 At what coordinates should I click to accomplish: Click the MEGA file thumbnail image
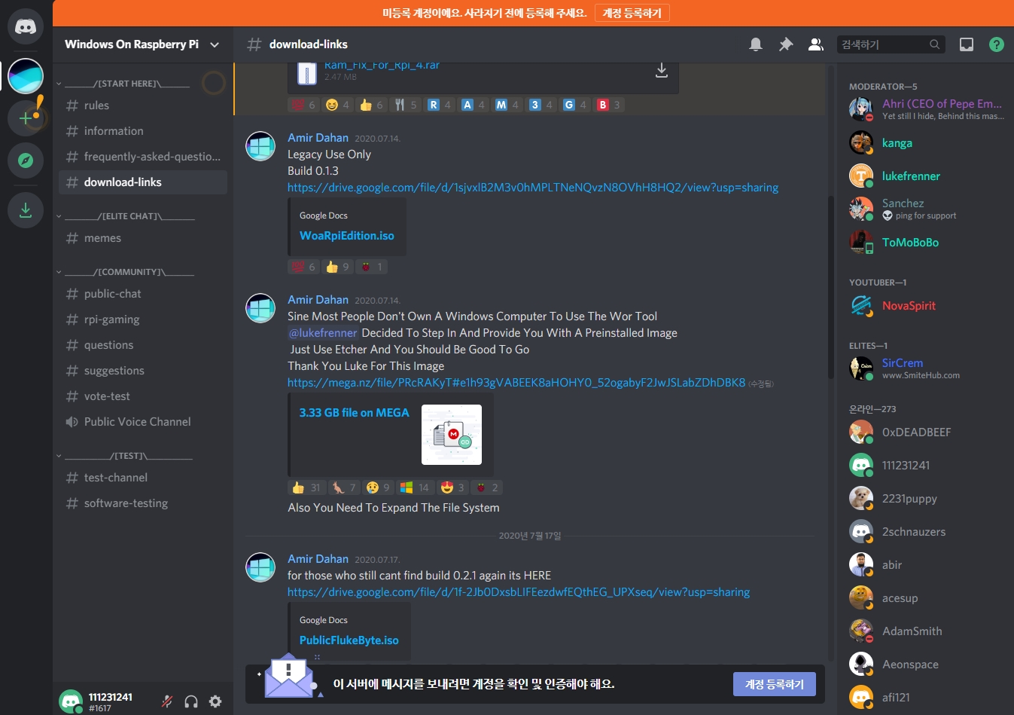[452, 435]
